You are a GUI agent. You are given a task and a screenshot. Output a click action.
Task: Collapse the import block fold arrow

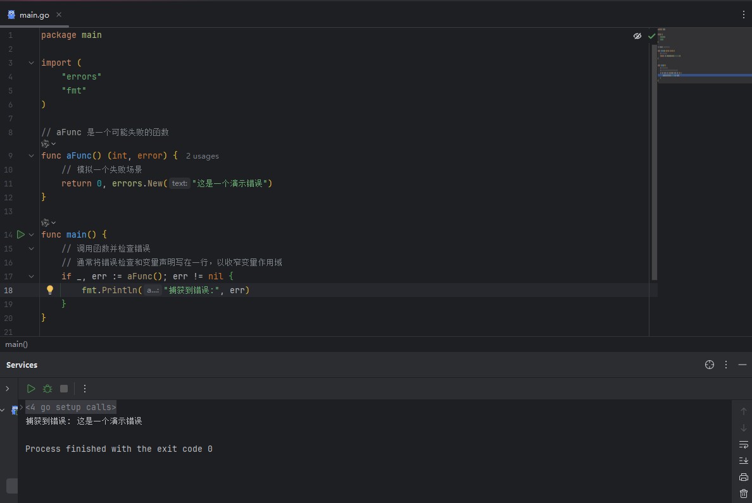(x=32, y=63)
